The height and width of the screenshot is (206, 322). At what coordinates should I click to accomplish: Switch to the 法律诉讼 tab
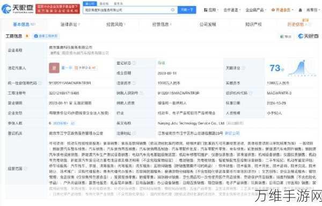pyautogui.click(x=70, y=25)
